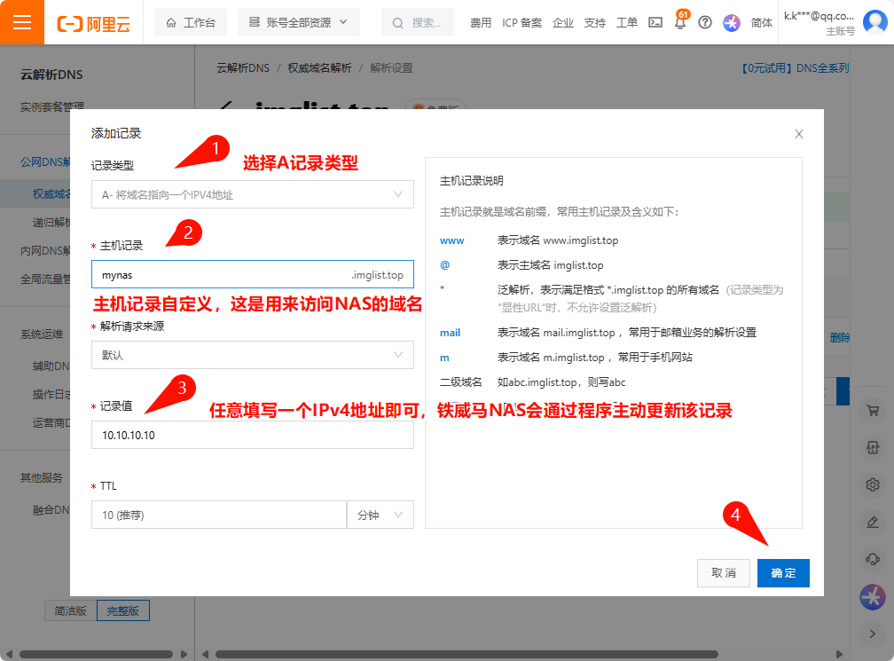Open the TTL unit 分钟 dropdown
894x661 pixels.
click(380, 515)
